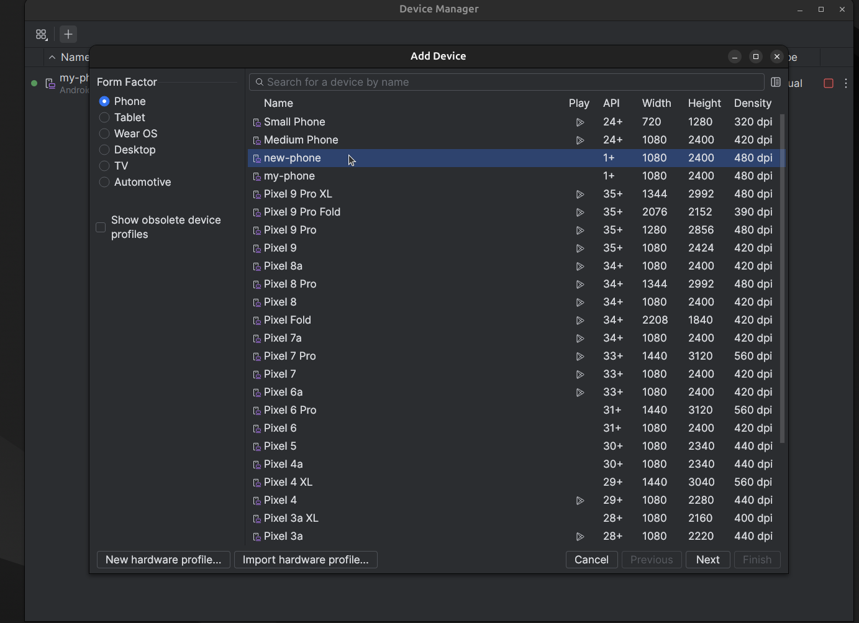The width and height of the screenshot is (859, 623).
Task: Select the Pixel 6 Pro device name
Action: [290, 410]
